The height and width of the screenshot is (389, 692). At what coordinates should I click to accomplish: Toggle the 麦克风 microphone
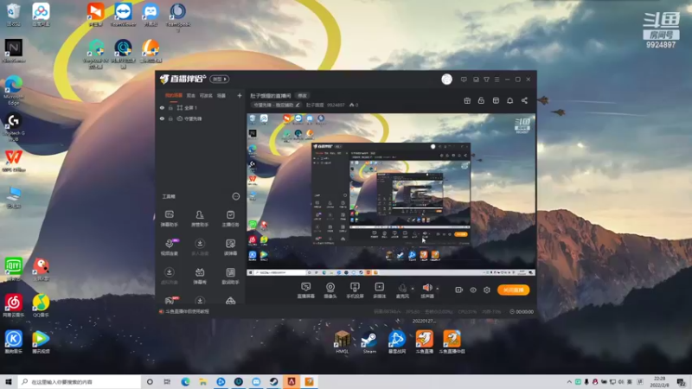[x=402, y=290]
